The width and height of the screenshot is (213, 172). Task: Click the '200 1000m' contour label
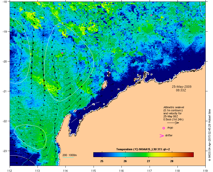(x=69, y=155)
